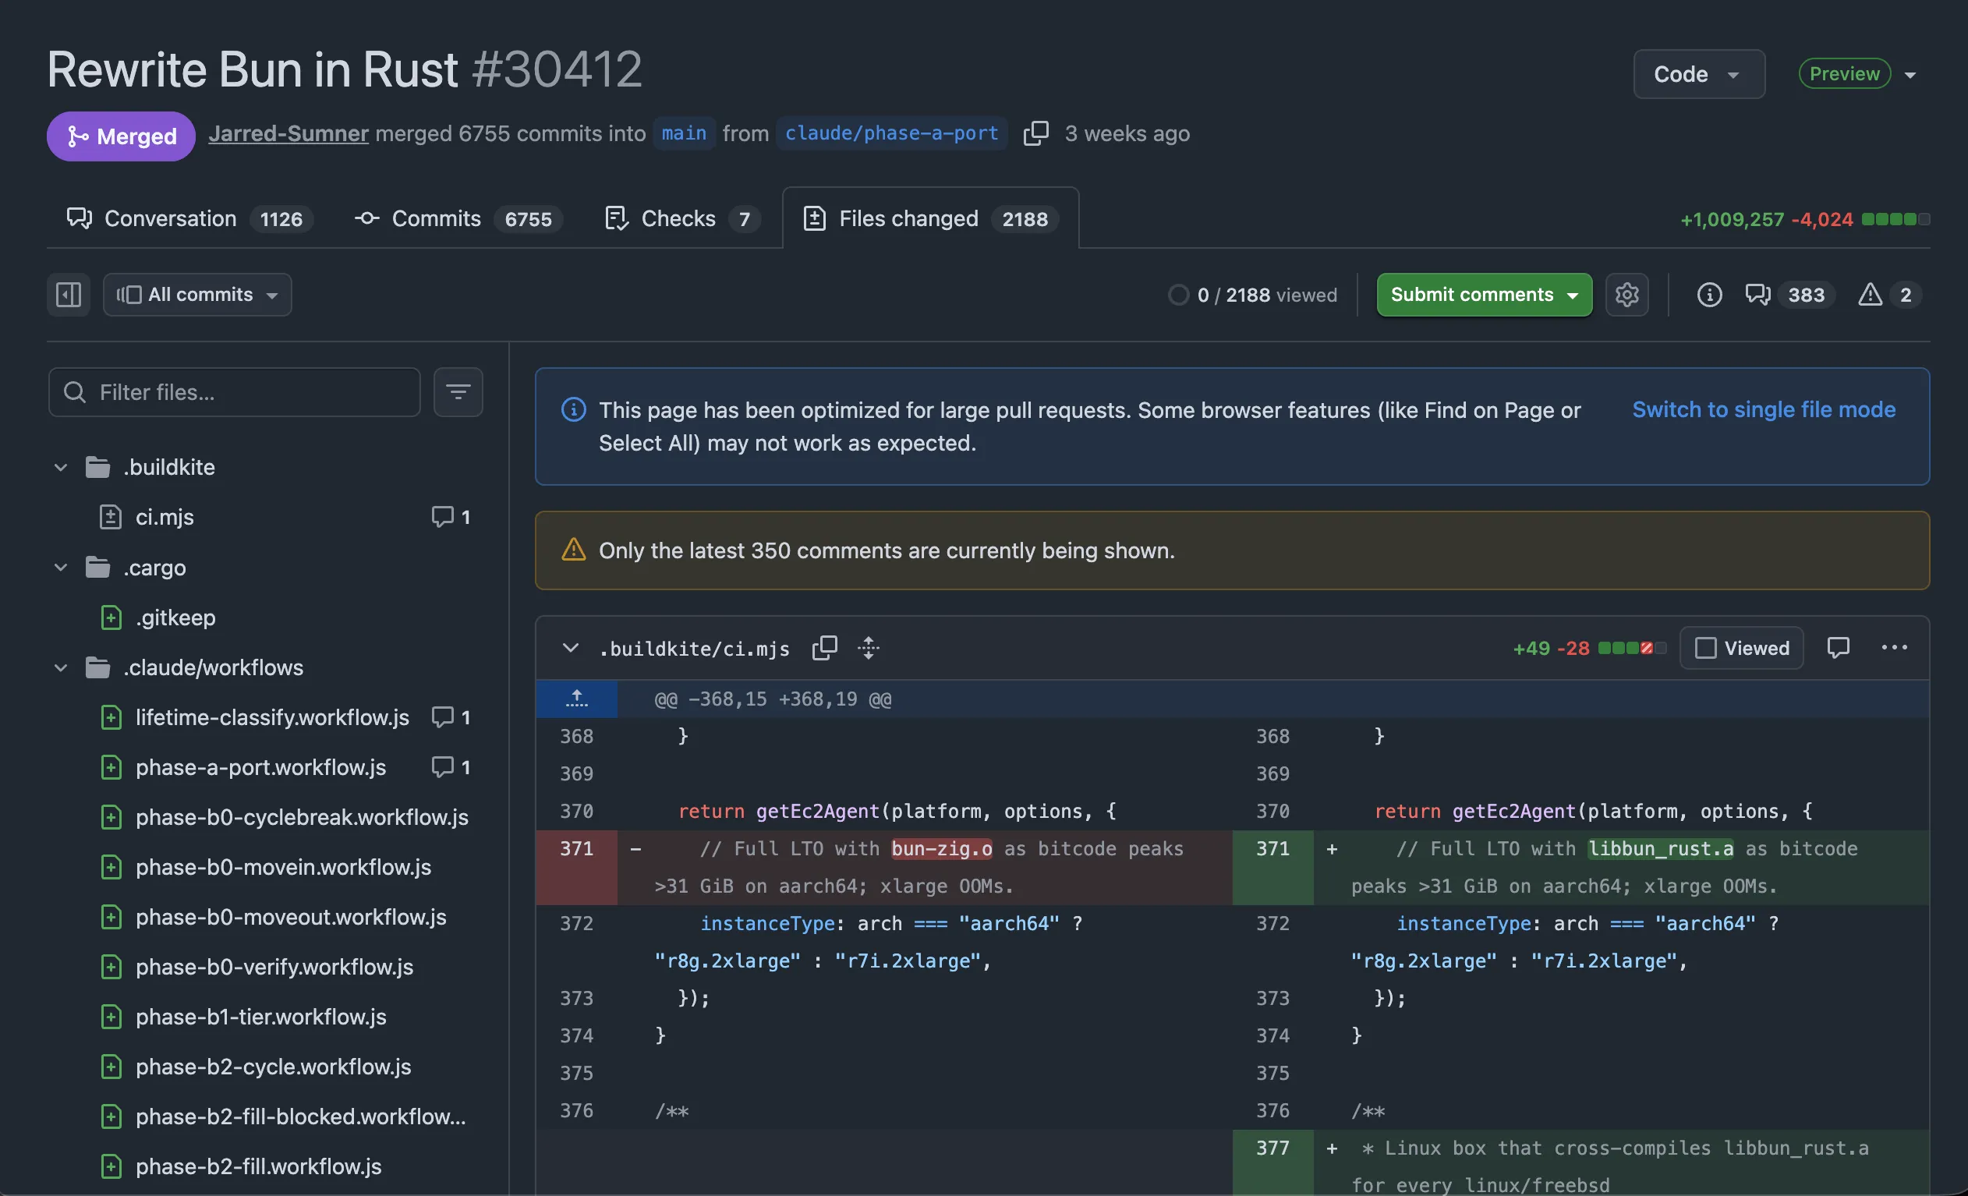Click the ci.mjs diffstat color blocks

point(1632,647)
